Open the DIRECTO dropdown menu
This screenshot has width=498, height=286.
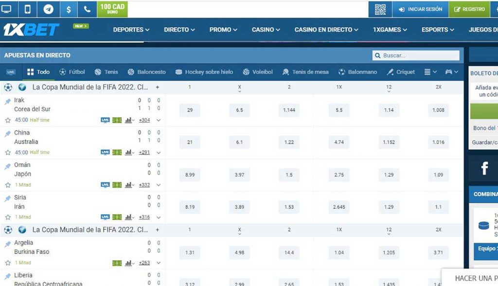point(179,30)
